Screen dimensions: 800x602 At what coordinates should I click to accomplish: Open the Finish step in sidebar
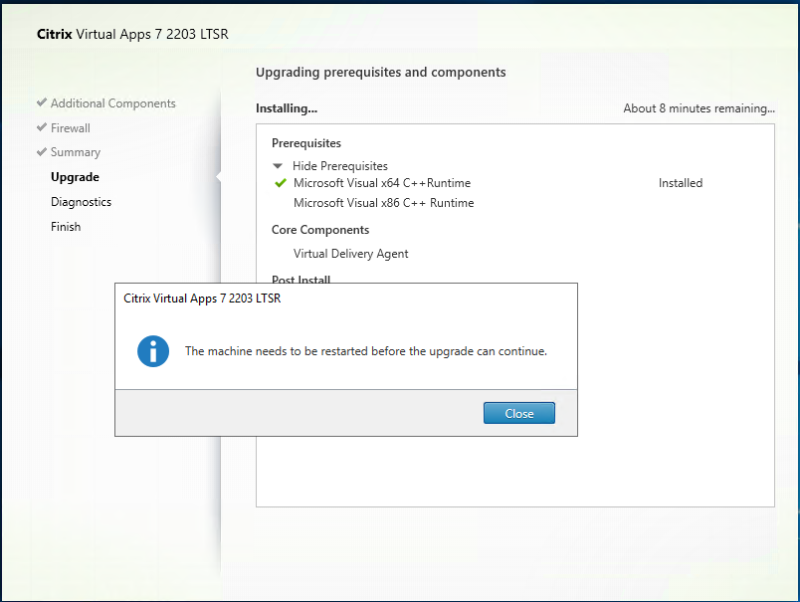(66, 227)
